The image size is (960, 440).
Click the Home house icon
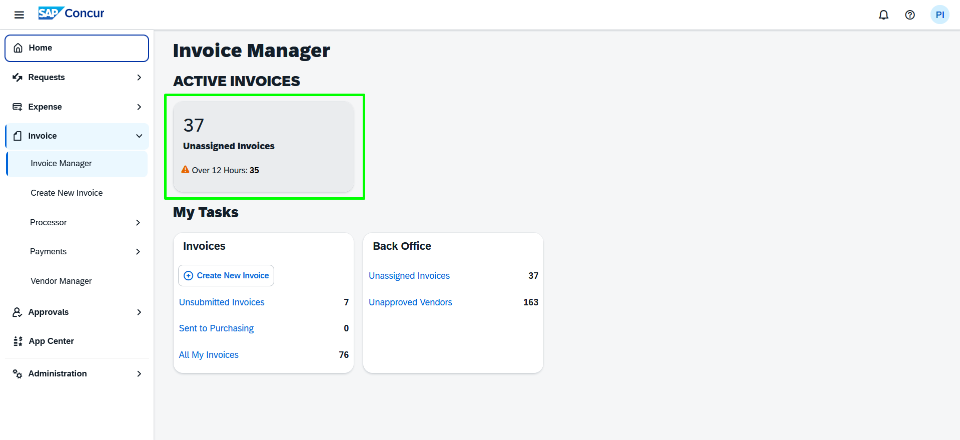[x=18, y=48]
